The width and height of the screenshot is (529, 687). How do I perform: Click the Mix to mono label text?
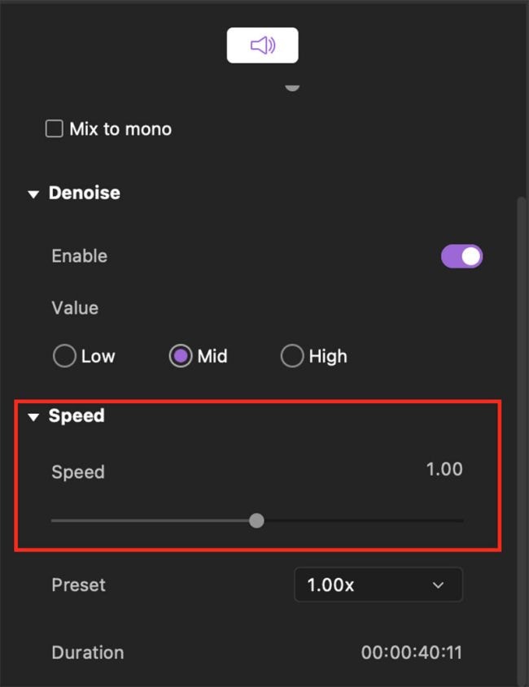pos(120,128)
